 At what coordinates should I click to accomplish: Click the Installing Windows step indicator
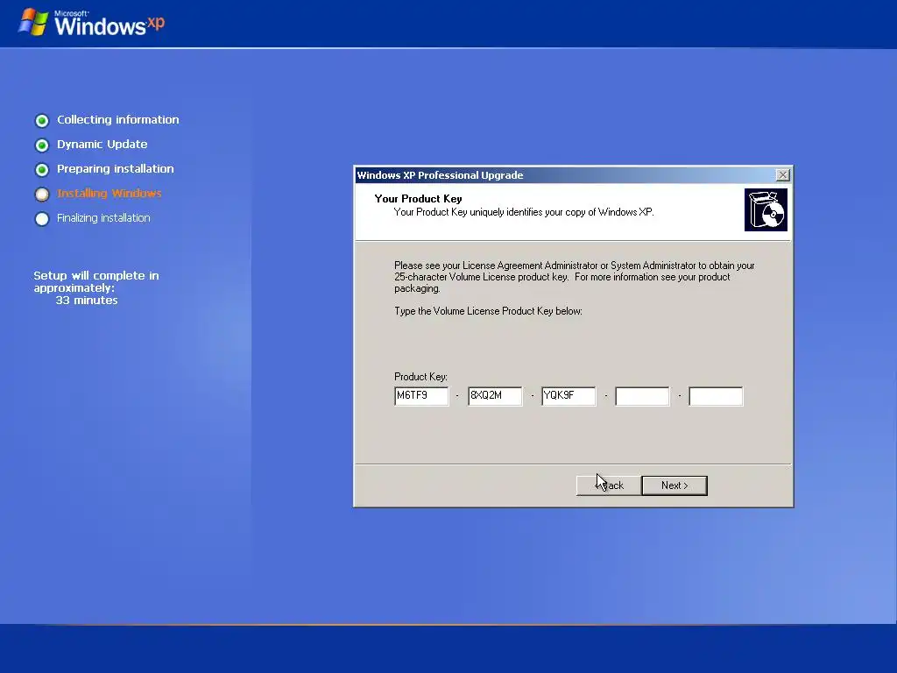click(42, 194)
